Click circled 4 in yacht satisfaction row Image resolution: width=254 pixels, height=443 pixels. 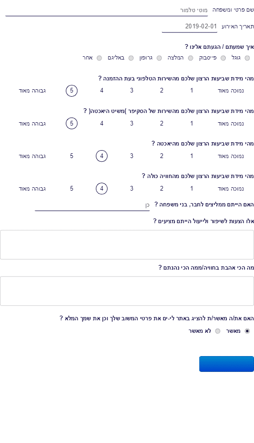pyautogui.click(x=102, y=156)
